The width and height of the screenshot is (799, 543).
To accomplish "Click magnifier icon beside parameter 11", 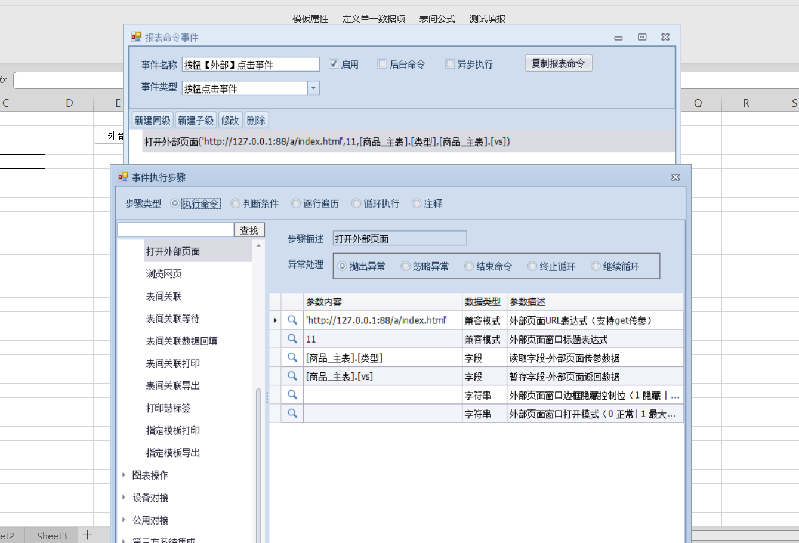I will [x=292, y=339].
